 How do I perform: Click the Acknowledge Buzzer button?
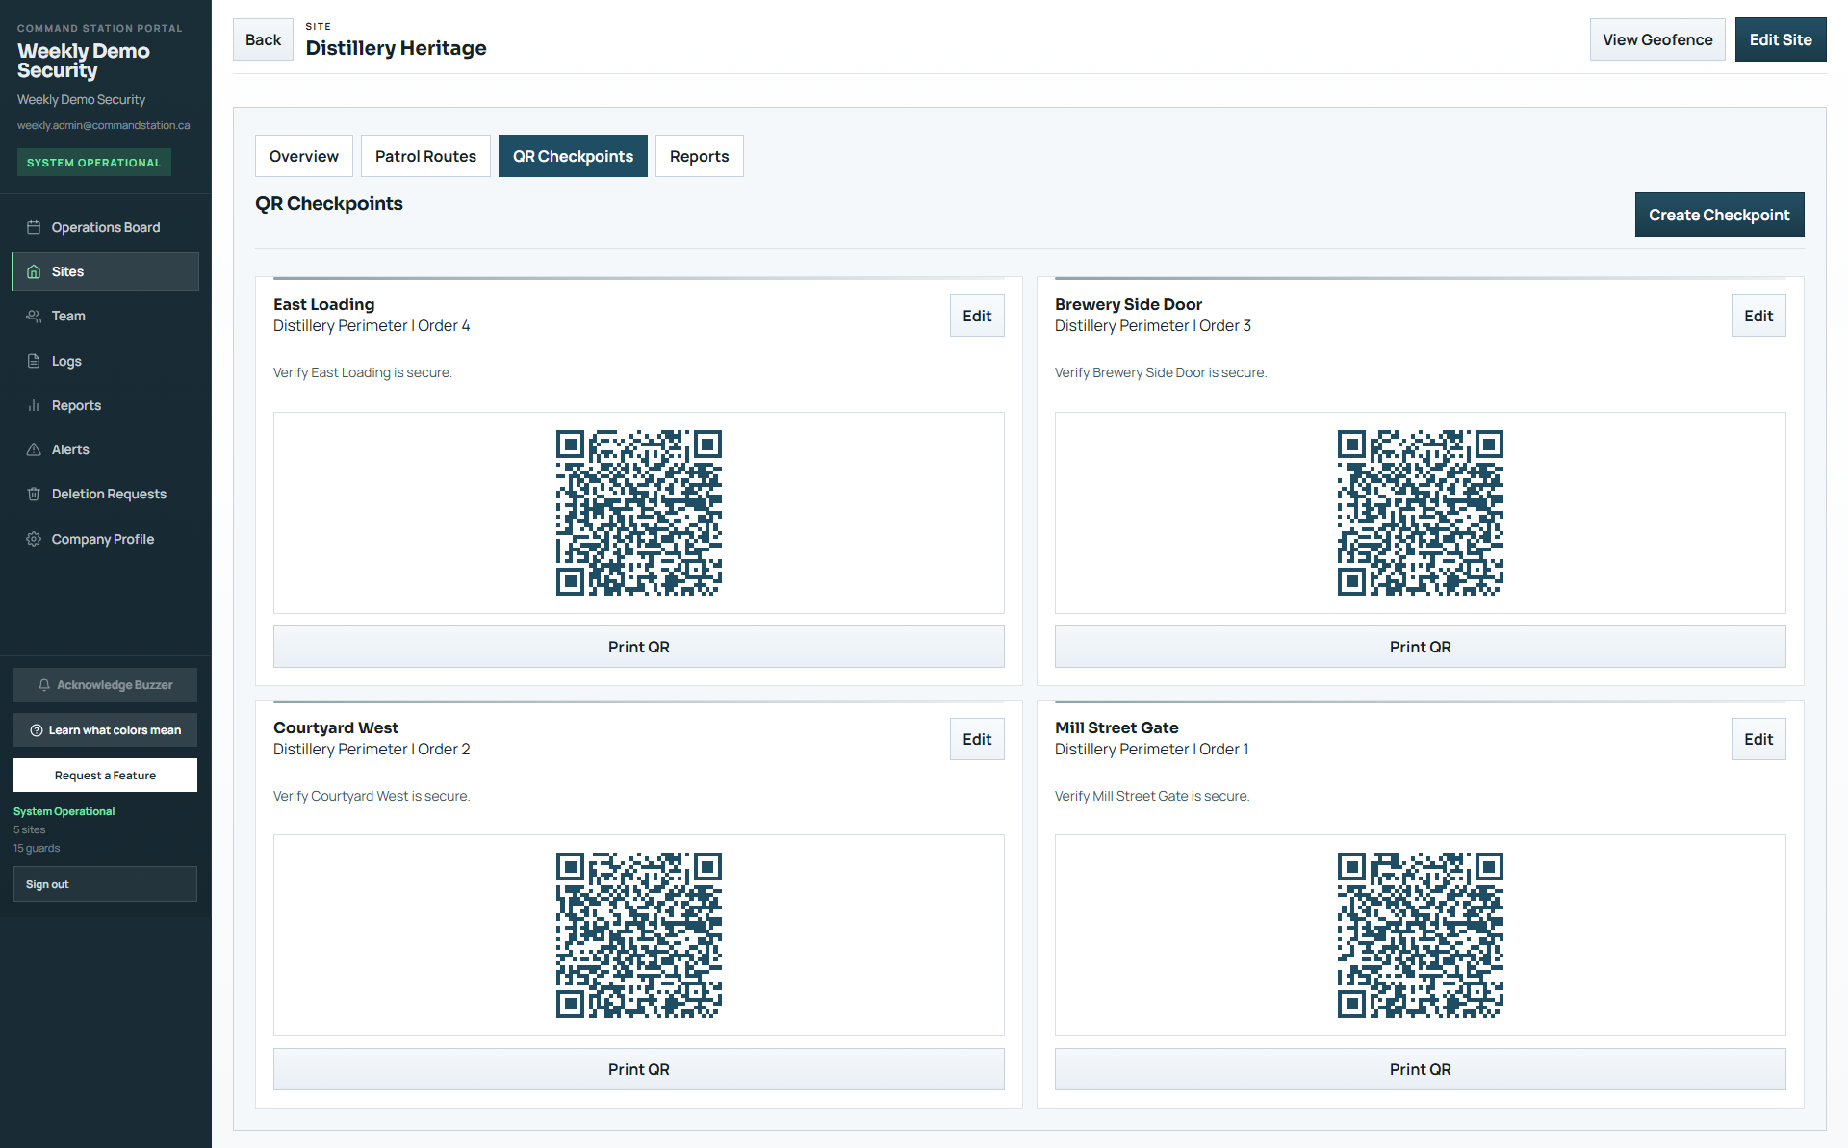pyautogui.click(x=106, y=685)
